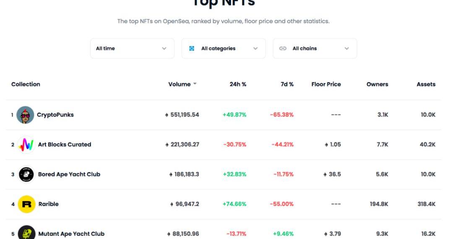Click the Art Blocks Curated logo icon

pyautogui.click(x=26, y=145)
